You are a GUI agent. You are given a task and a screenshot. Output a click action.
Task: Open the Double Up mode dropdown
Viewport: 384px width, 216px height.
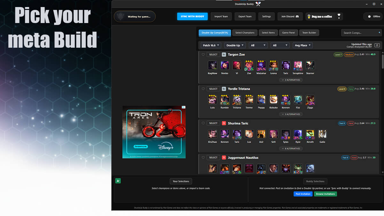point(235,45)
